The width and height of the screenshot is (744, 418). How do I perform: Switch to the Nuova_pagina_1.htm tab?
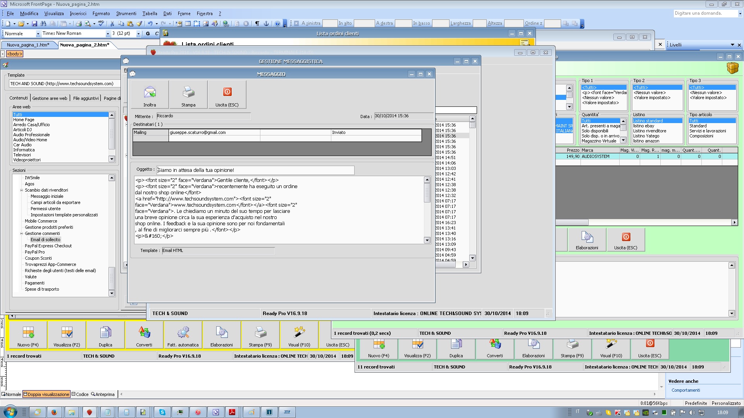pos(28,45)
